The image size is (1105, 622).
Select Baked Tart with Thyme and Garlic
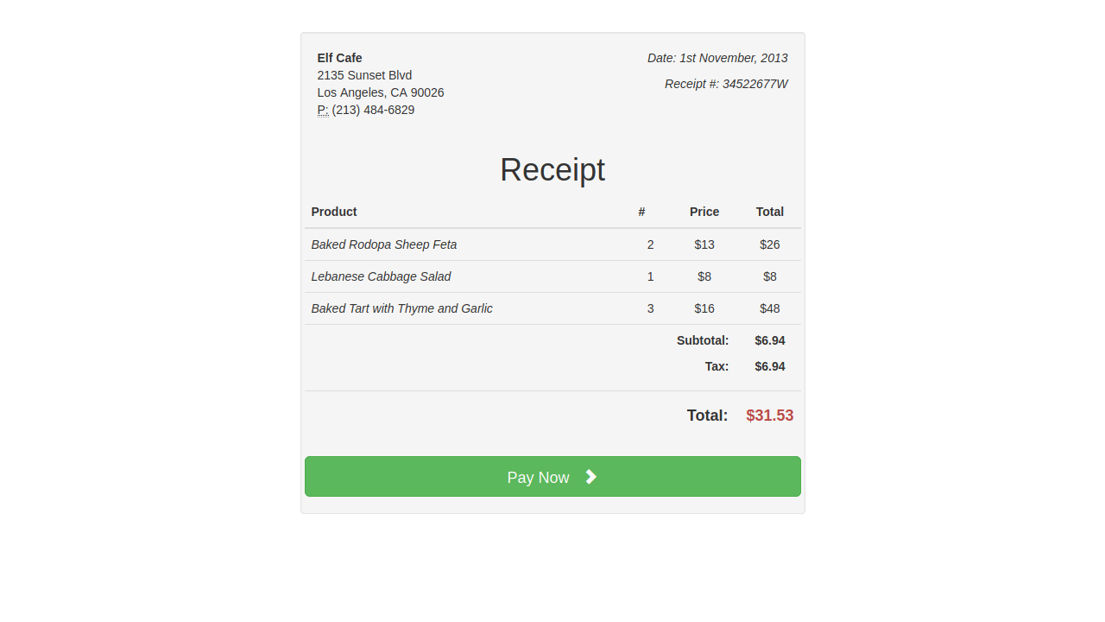(x=401, y=308)
